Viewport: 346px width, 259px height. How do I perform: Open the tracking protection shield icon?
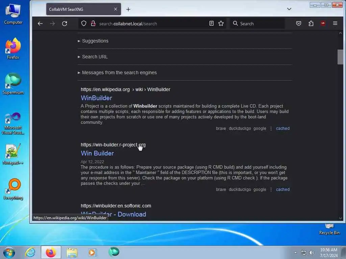coord(84,23)
